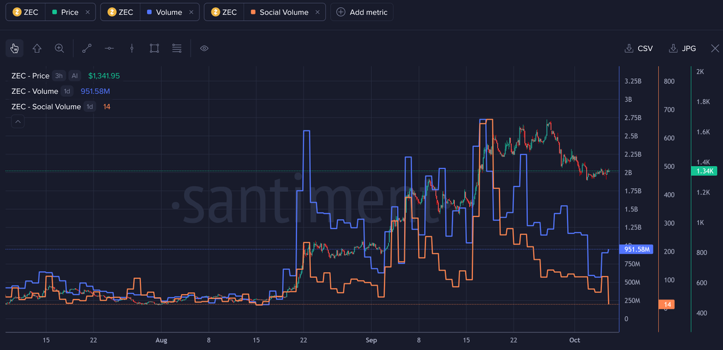
Task: Click the 951.58M value in the legend
Action: [95, 91]
